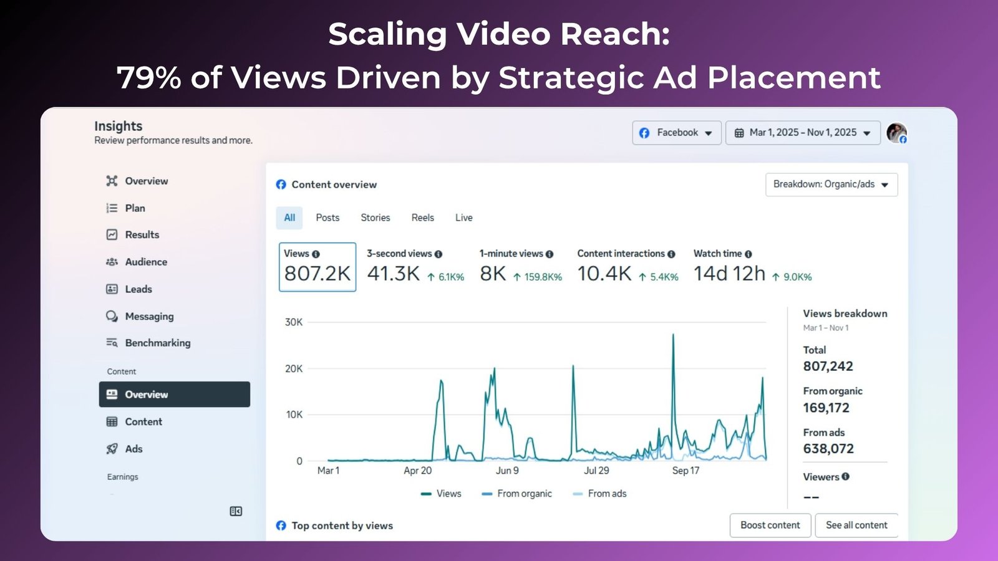Select the Benchmarking icon
Image resolution: width=998 pixels, height=561 pixels.
tap(112, 343)
